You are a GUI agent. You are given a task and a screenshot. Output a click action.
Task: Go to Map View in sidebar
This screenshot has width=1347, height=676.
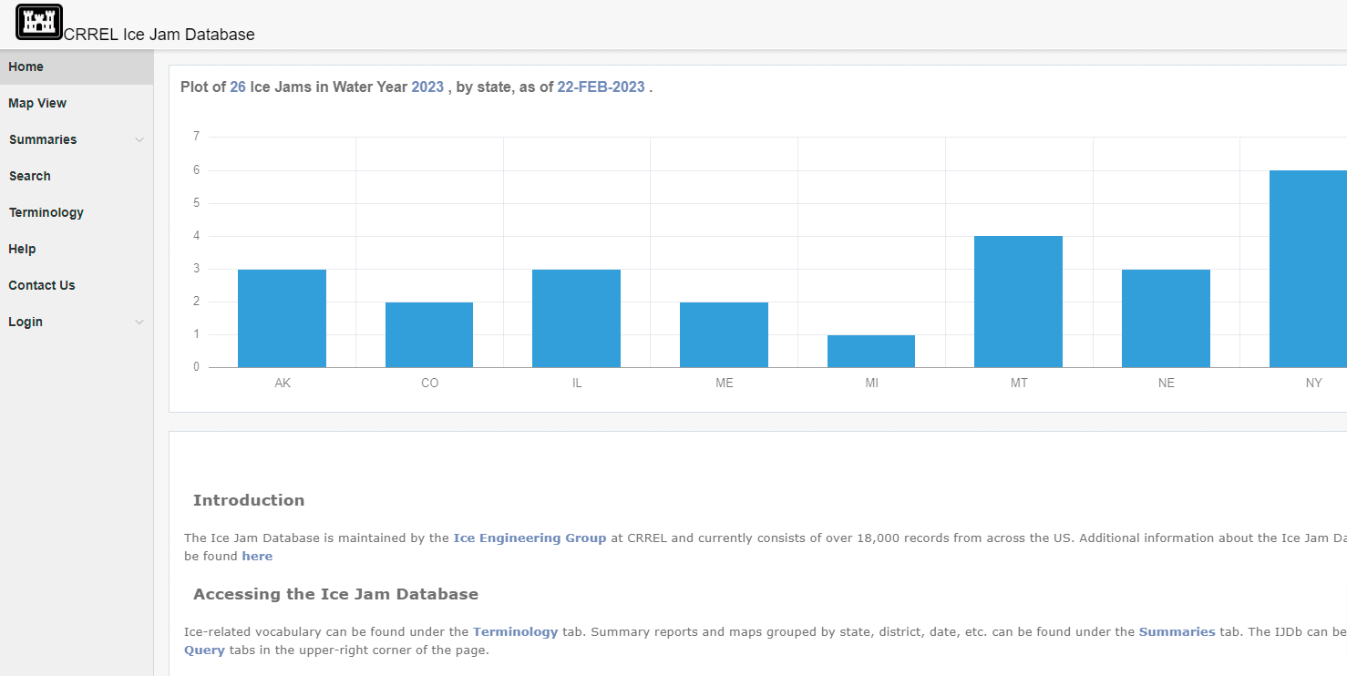pos(37,103)
